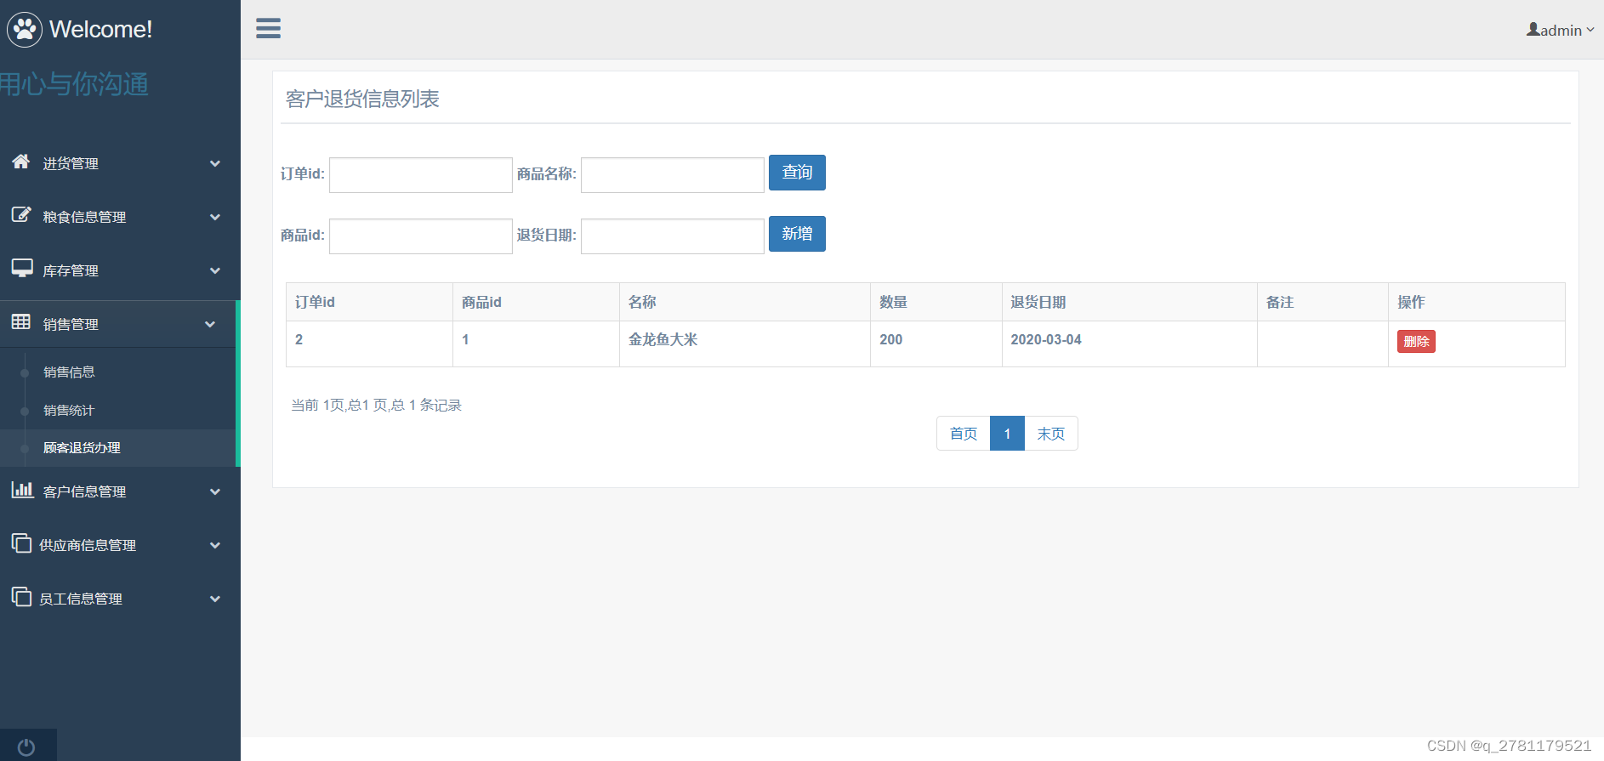1604x761 pixels.
Task: Open the 进货管理 menu label
Action: coord(71,163)
